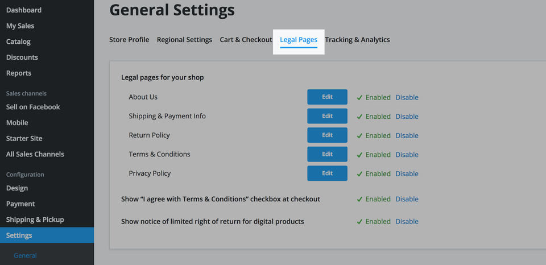Select Sell on Facebook channel

click(x=33, y=107)
